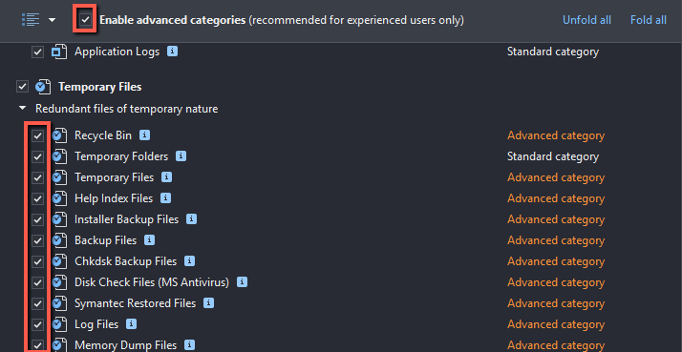The height and width of the screenshot is (352, 682).
Task: Click Fold all link
Action: click(648, 20)
